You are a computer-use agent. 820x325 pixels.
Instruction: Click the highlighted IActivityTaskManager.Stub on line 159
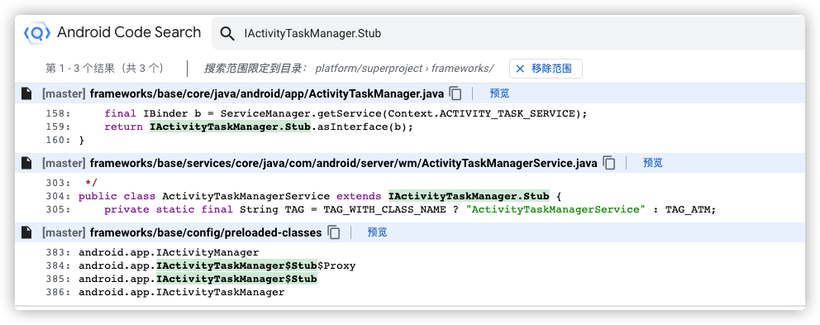click(231, 127)
